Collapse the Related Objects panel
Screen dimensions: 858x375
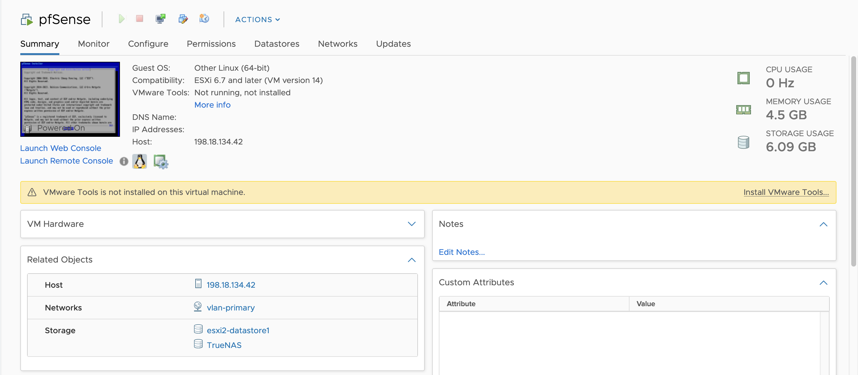tap(412, 260)
